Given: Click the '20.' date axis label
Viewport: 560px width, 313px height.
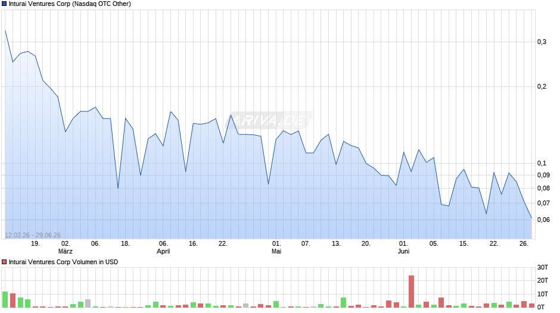Looking at the screenshot, I should (366, 243).
